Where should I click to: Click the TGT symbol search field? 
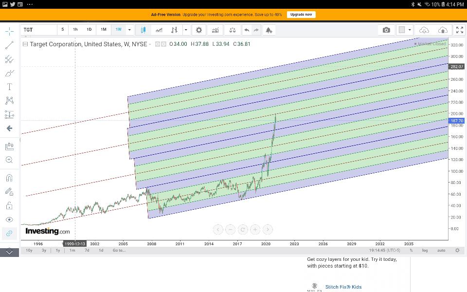39,30
